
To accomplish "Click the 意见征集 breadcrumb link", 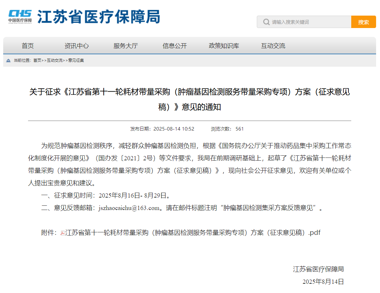I will (x=76, y=61).
